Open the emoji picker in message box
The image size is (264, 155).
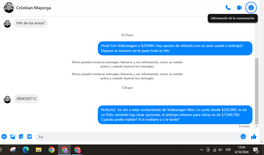[243, 137]
